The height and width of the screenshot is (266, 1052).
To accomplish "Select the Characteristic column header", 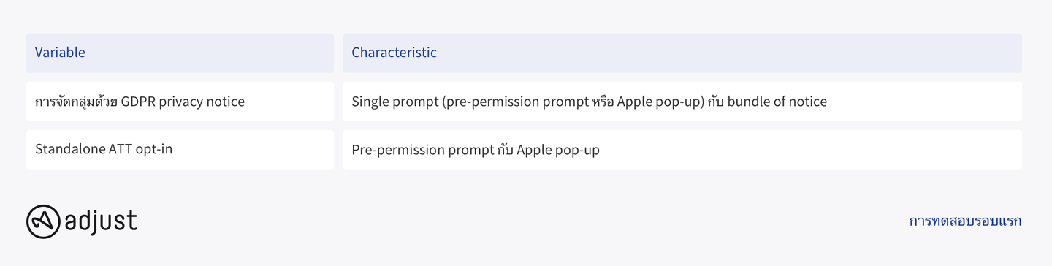I will pos(682,53).
